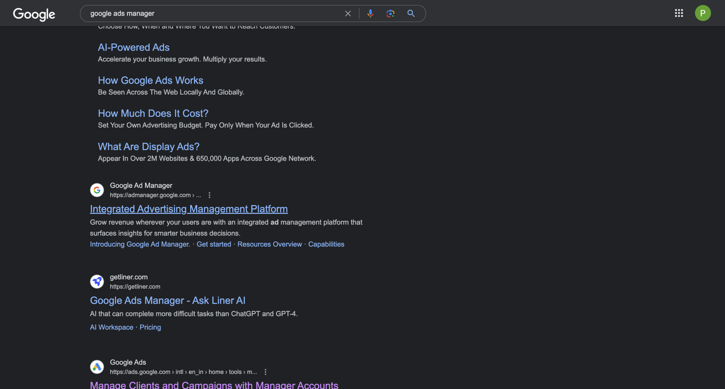The width and height of the screenshot is (725, 389).
Task: Click the https://admanager.google.com URL text
Action: [155, 195]
